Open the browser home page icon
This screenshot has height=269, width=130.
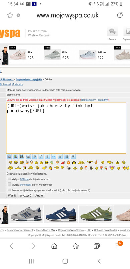[54, 246]
